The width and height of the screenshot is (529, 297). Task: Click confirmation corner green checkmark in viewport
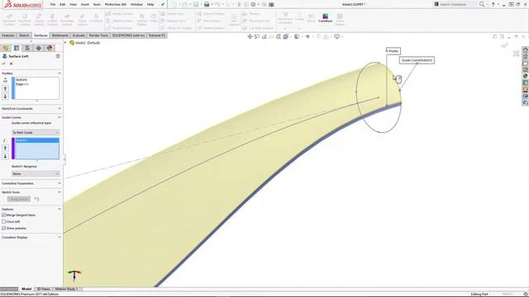(x=504, y=45)
